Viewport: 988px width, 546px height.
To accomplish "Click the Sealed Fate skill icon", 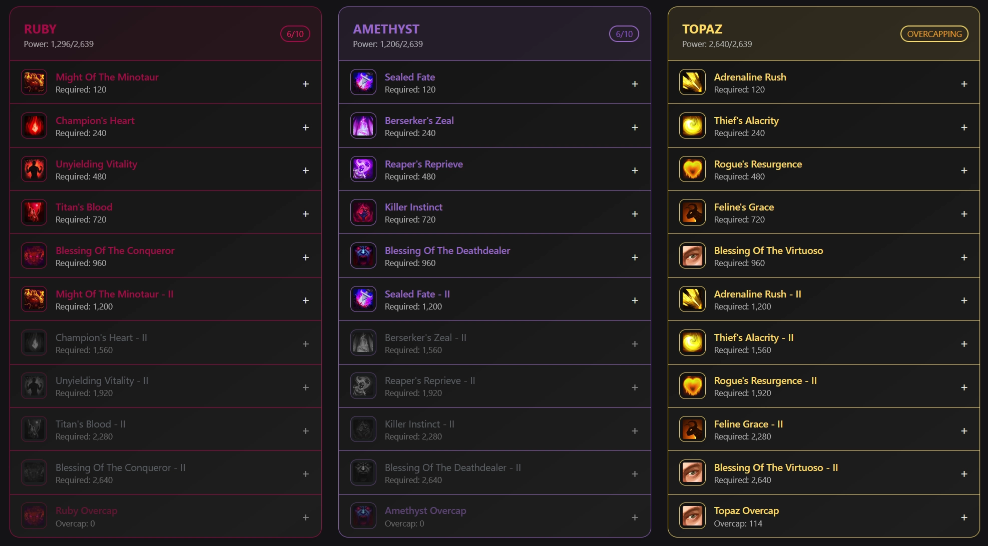I will pos(363,82).
